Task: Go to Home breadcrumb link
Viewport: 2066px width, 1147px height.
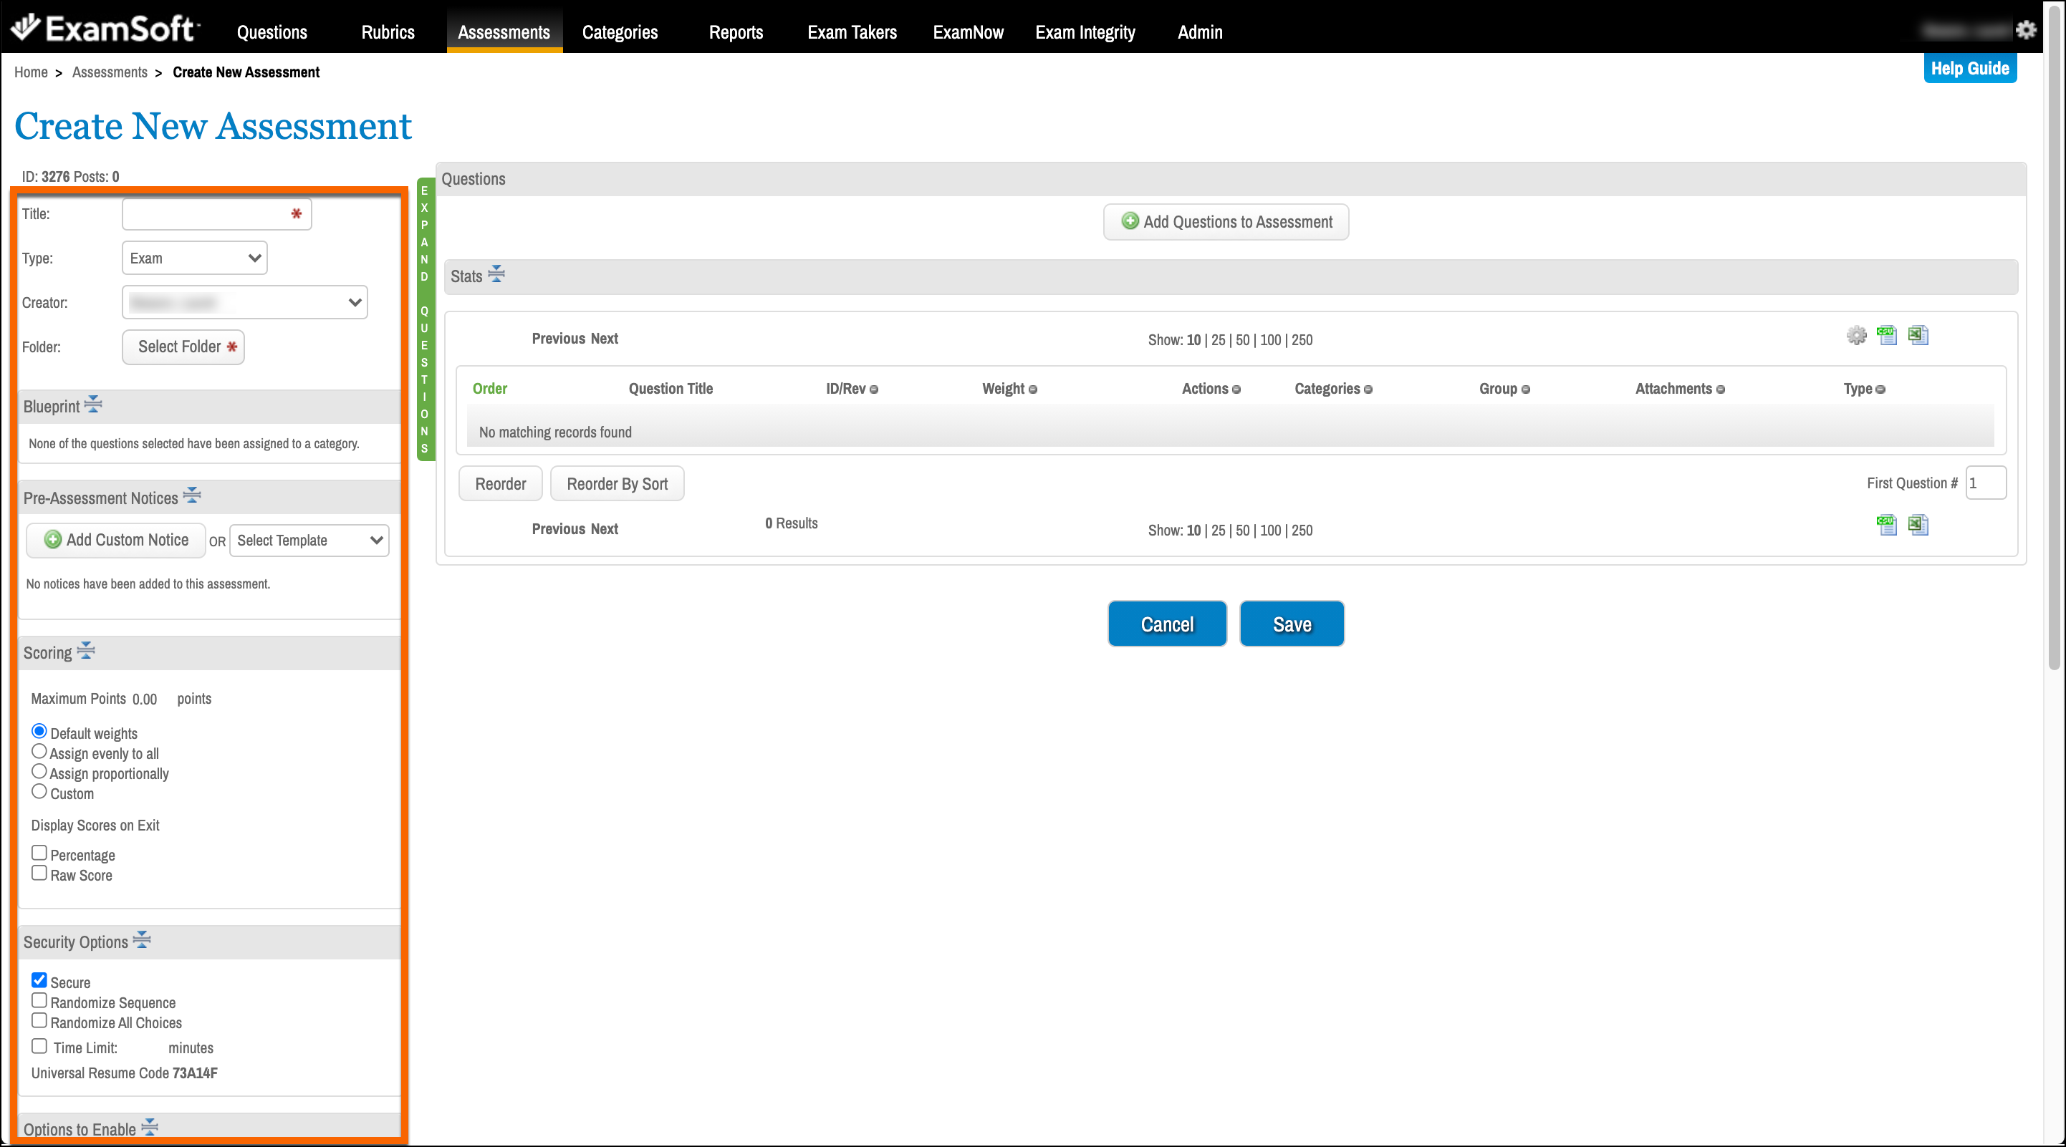Action: (x=31, y=72)
